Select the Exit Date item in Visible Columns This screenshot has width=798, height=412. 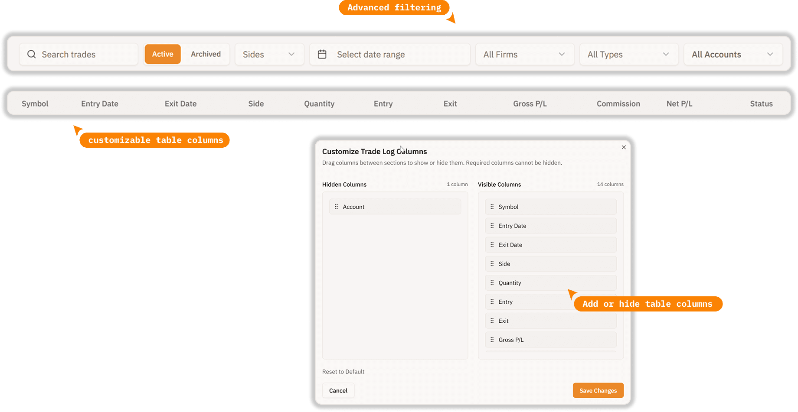pos(551,245)
